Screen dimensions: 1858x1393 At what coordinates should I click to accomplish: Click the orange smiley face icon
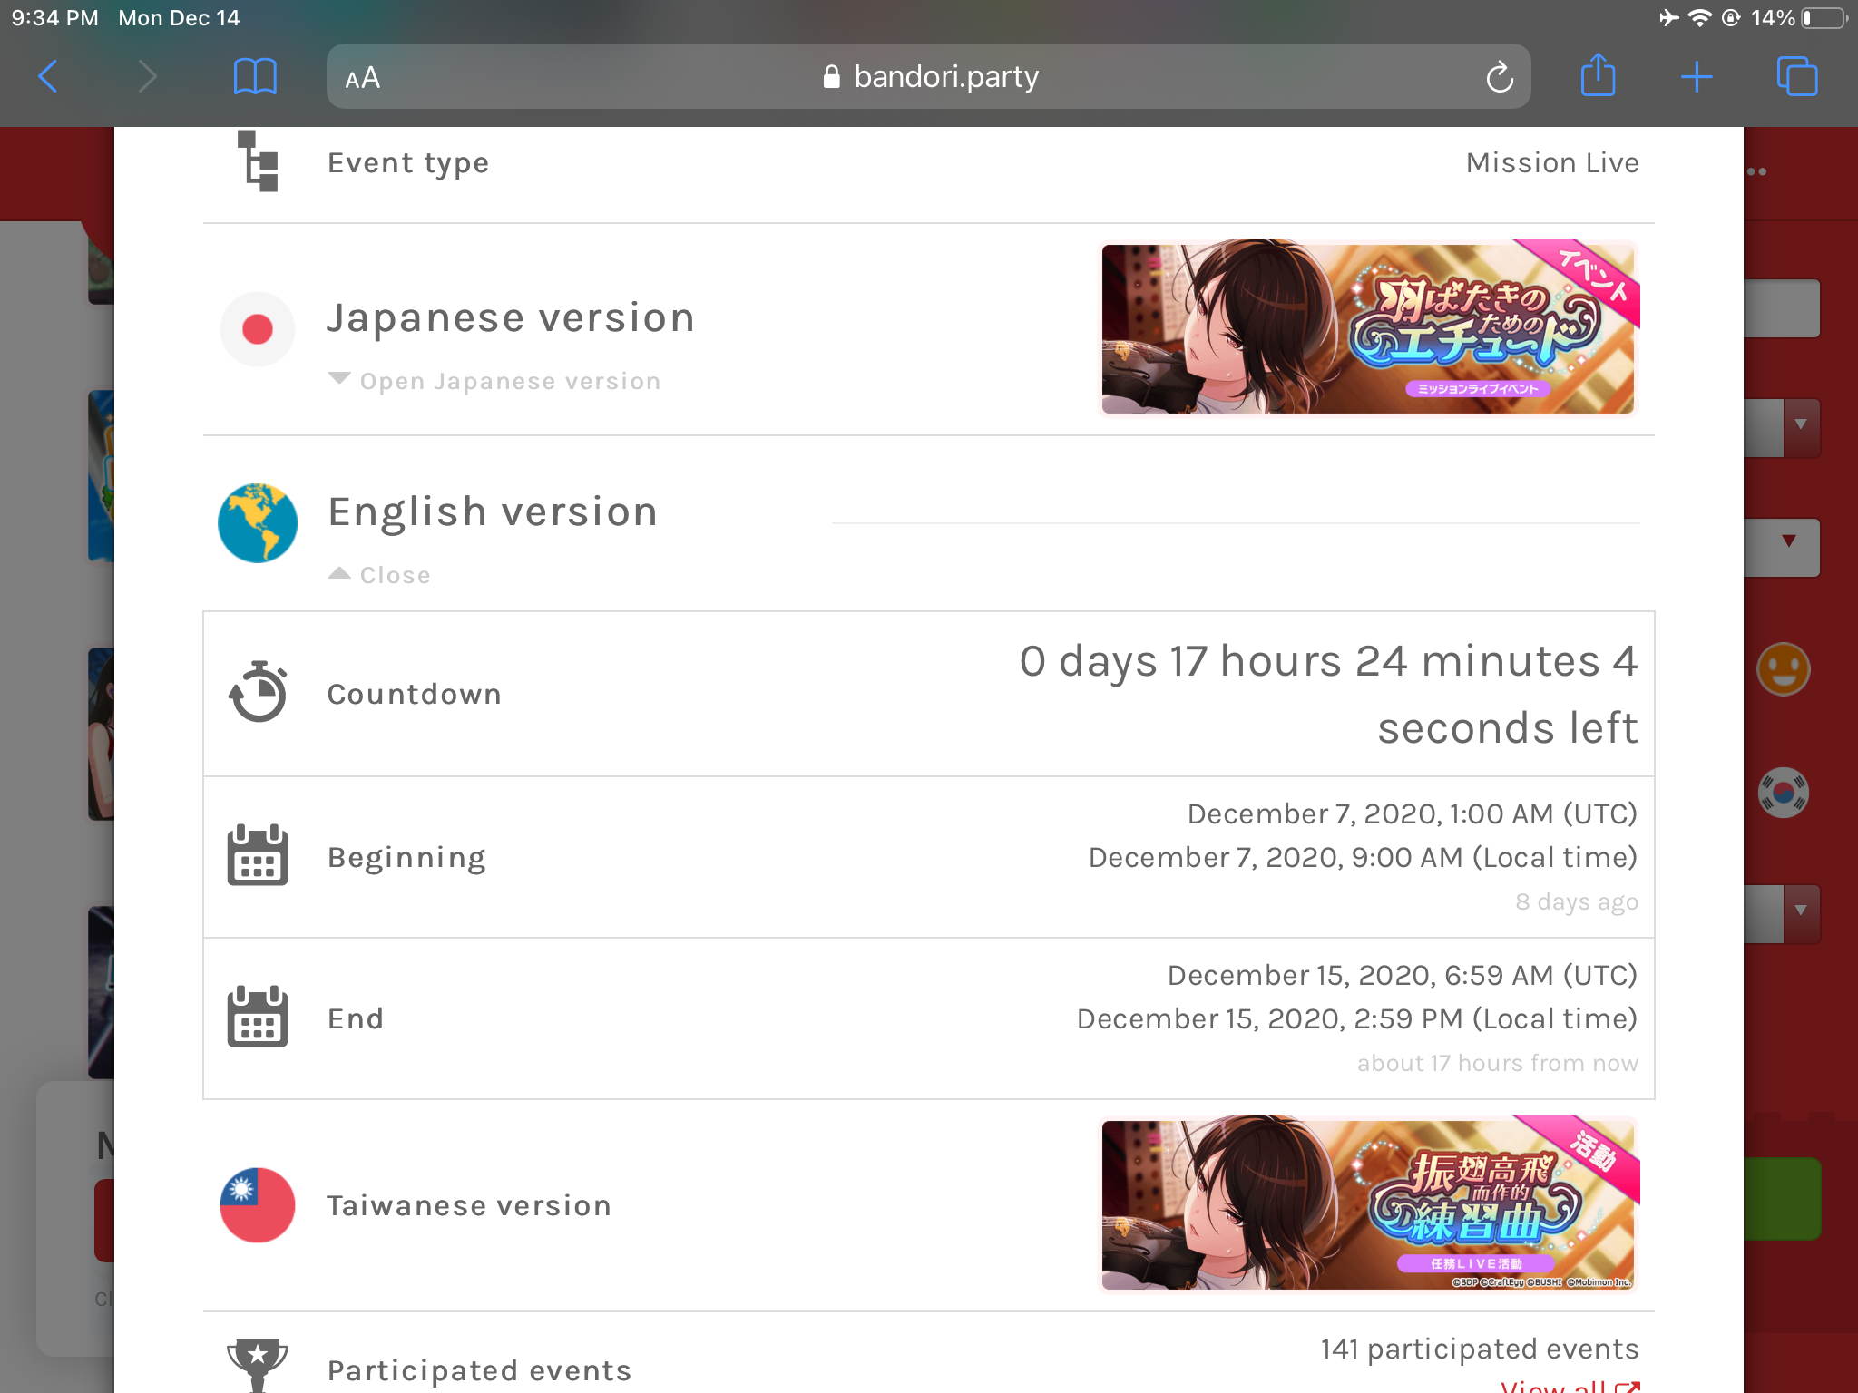(1783, 670)
